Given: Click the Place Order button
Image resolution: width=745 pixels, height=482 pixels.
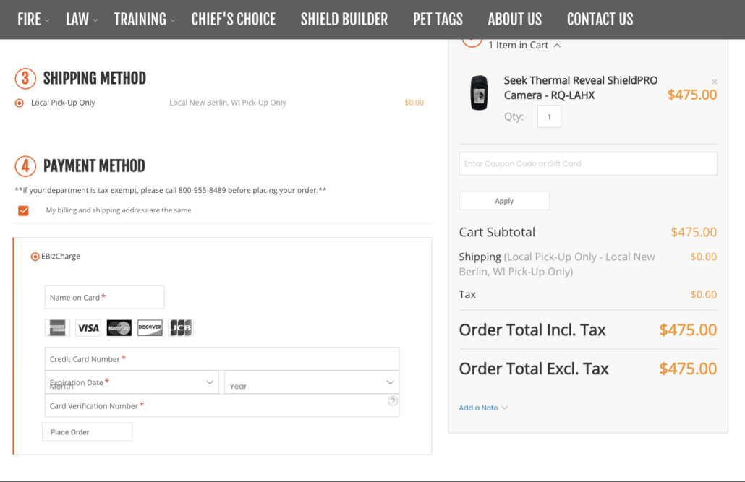Looking at the screenshot, I should pos(87,431).
